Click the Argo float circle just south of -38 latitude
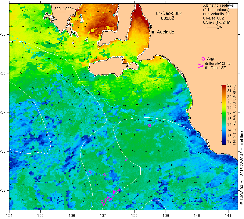 pyautogui.click(x=126, y=160)
